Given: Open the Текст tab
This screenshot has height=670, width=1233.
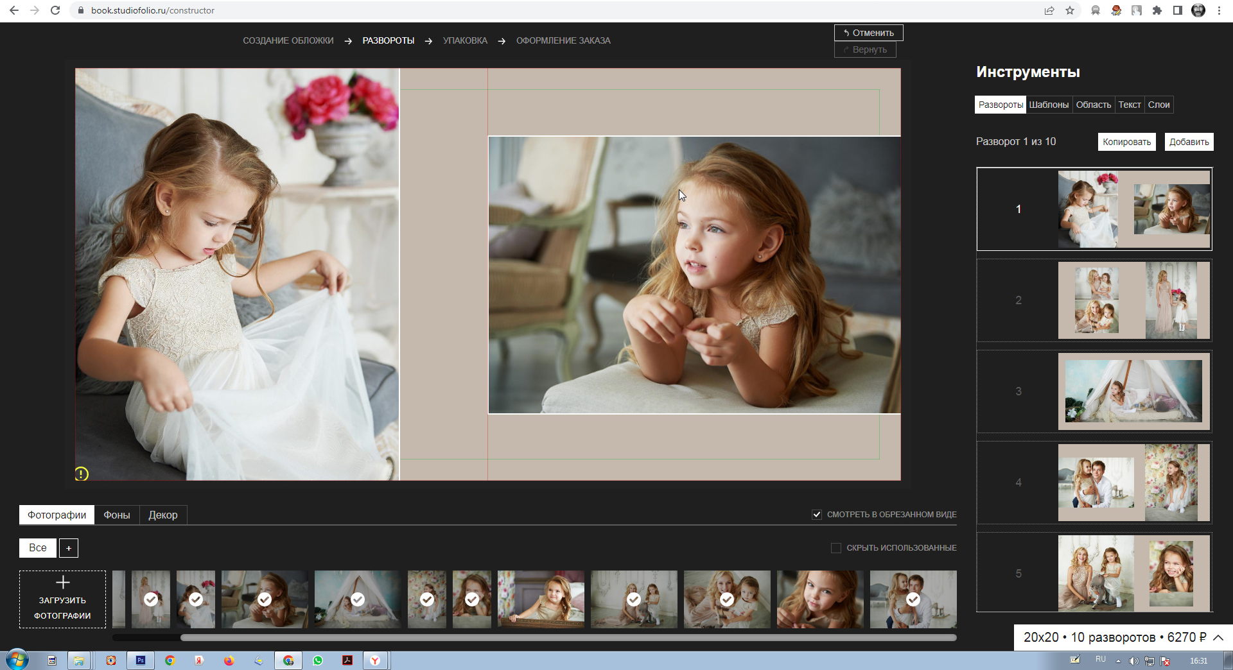Looking at the screenshot, I should point(1130,105).
